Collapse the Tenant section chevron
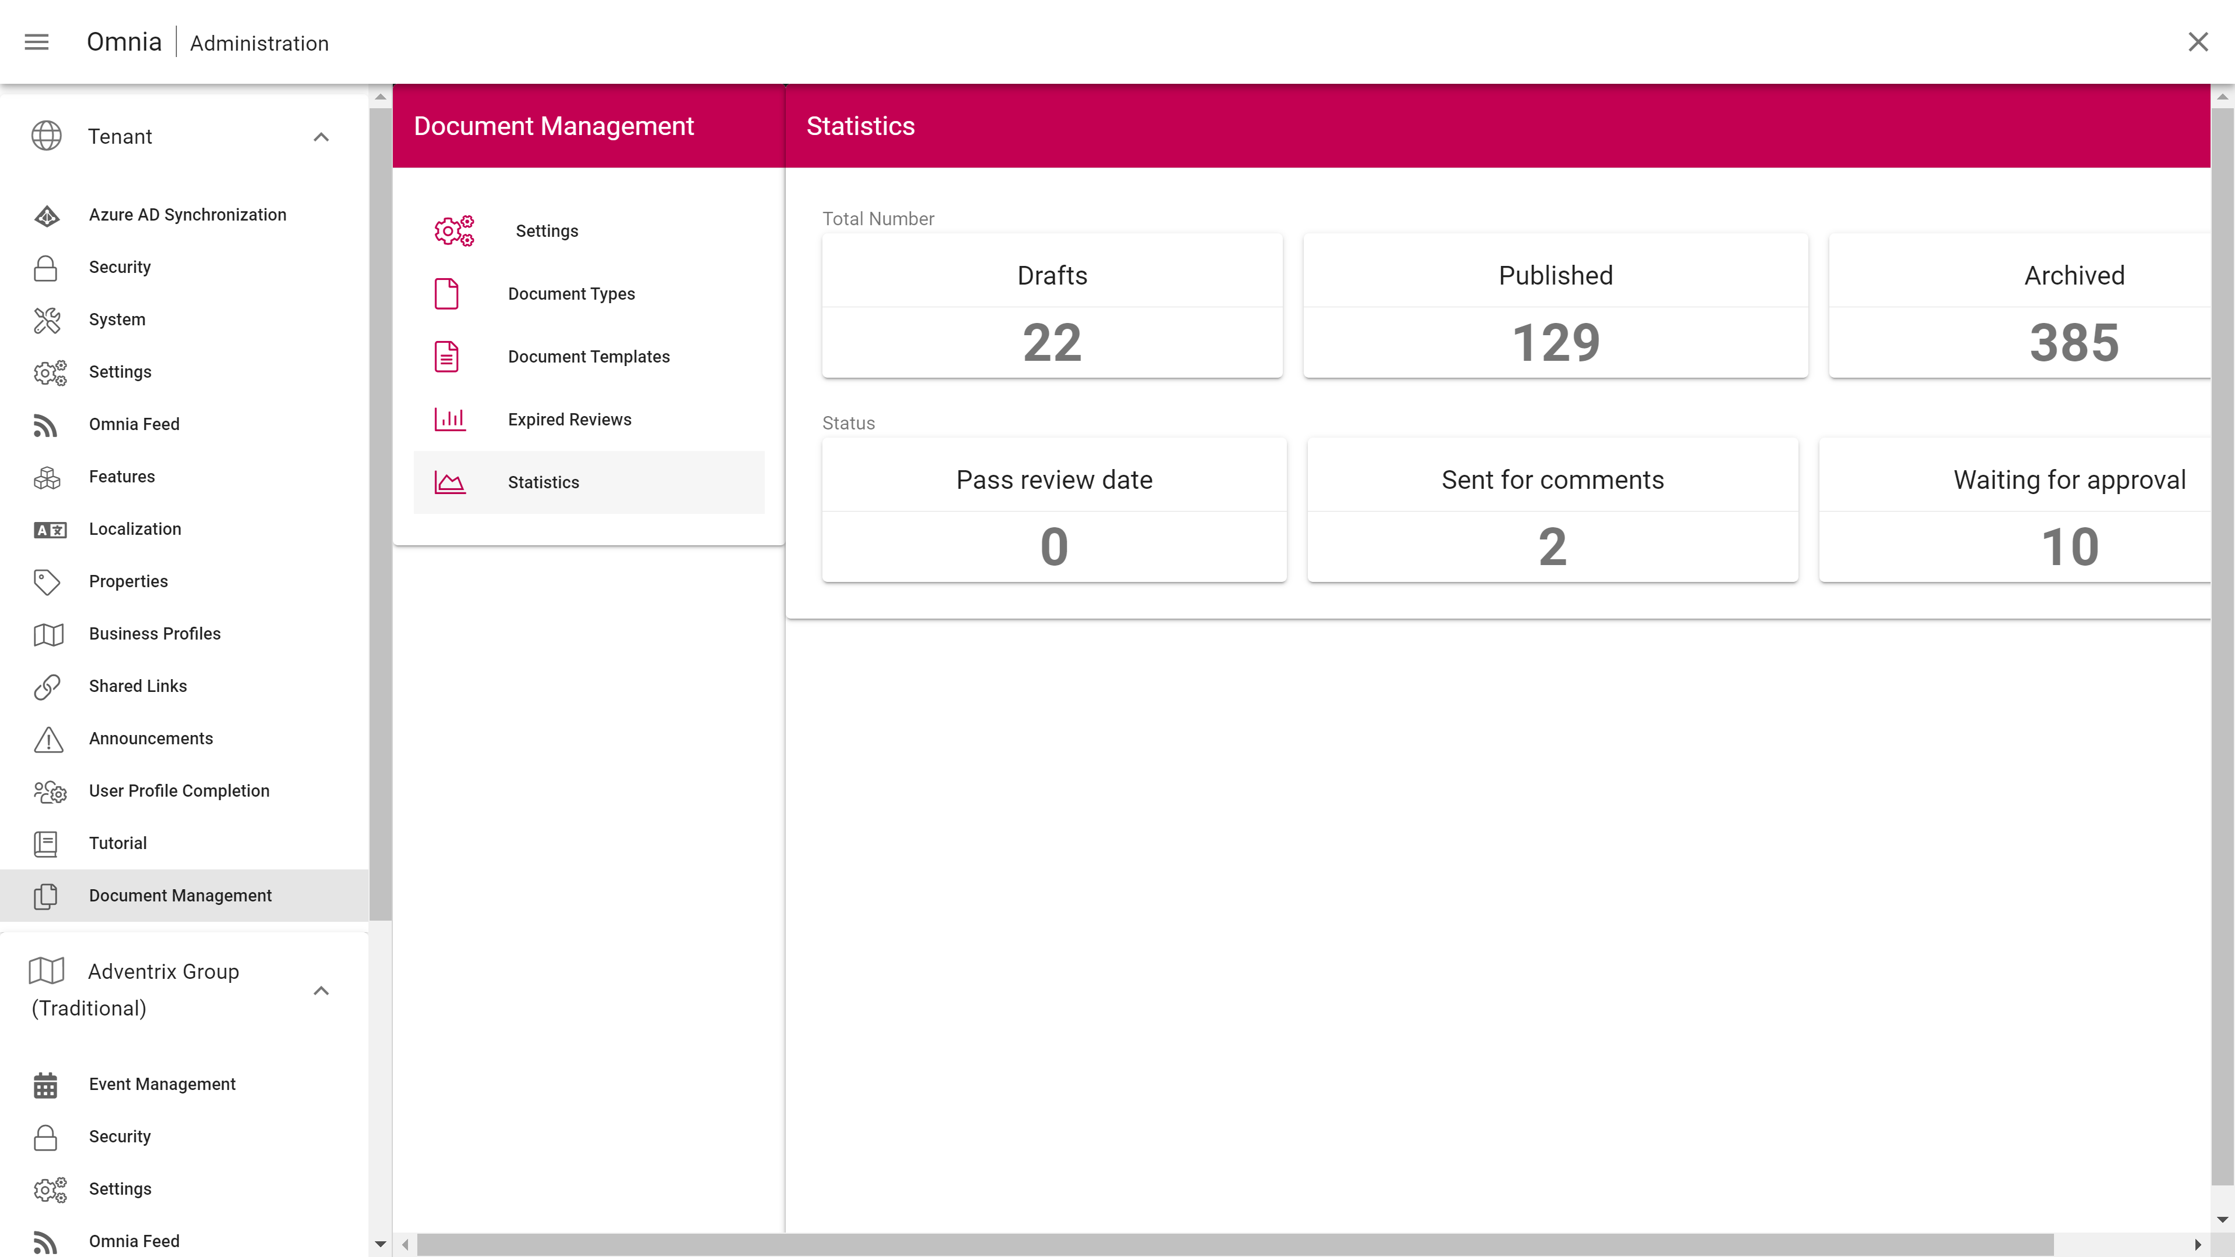The image size is (2235, 1257). (321, 137)
